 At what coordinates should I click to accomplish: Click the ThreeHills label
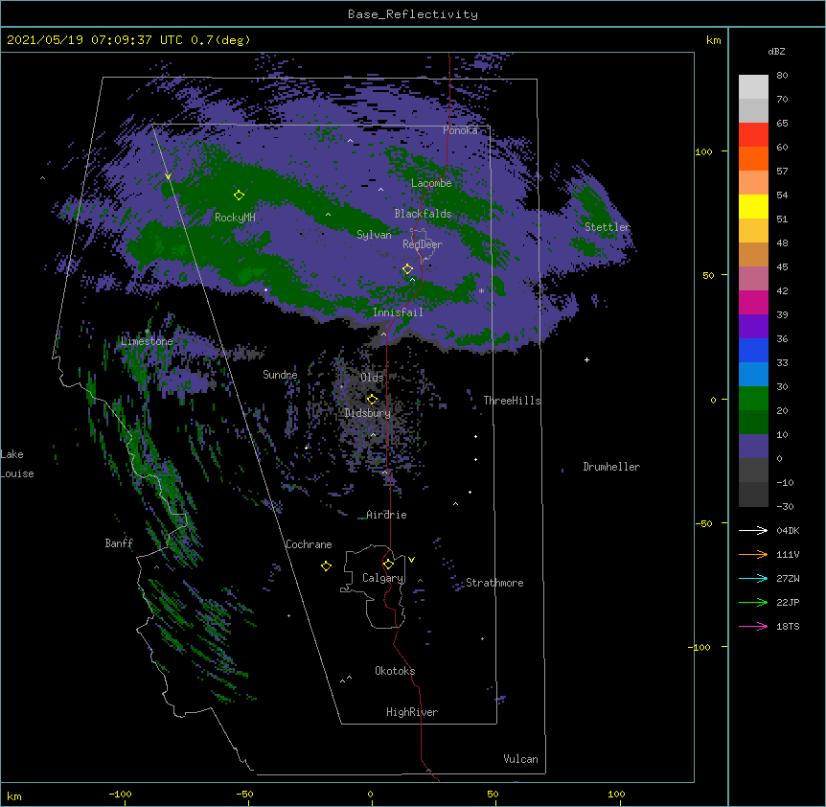(513, 401)
